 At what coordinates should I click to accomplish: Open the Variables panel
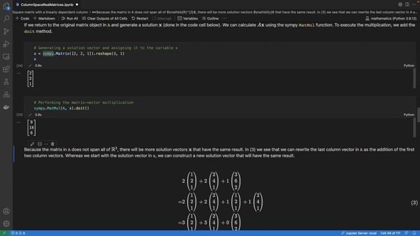click(188, 18)
